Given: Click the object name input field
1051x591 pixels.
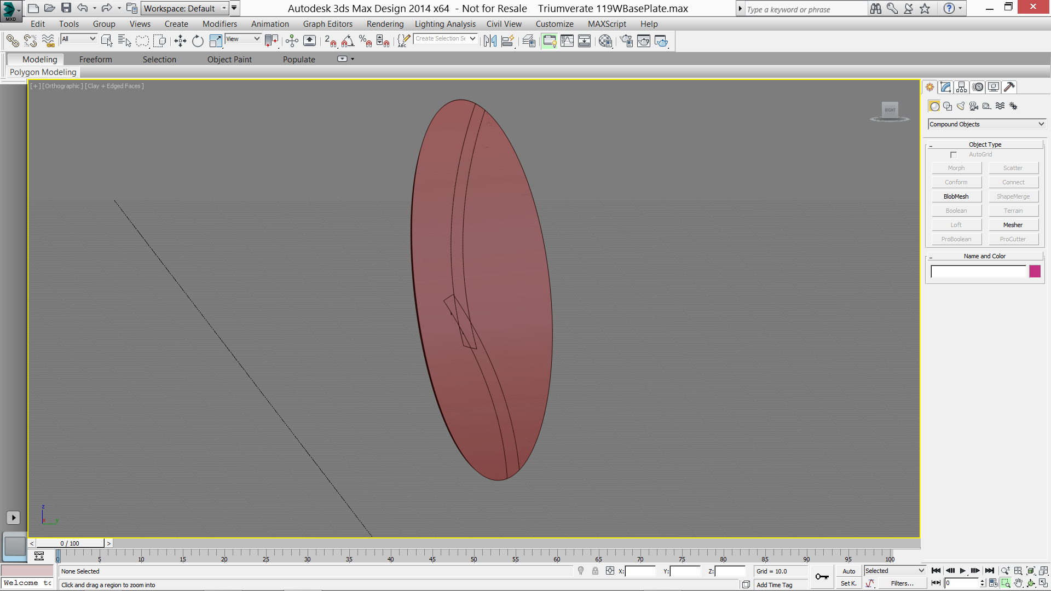Looking at the screenshot, I should click(978, 271).
